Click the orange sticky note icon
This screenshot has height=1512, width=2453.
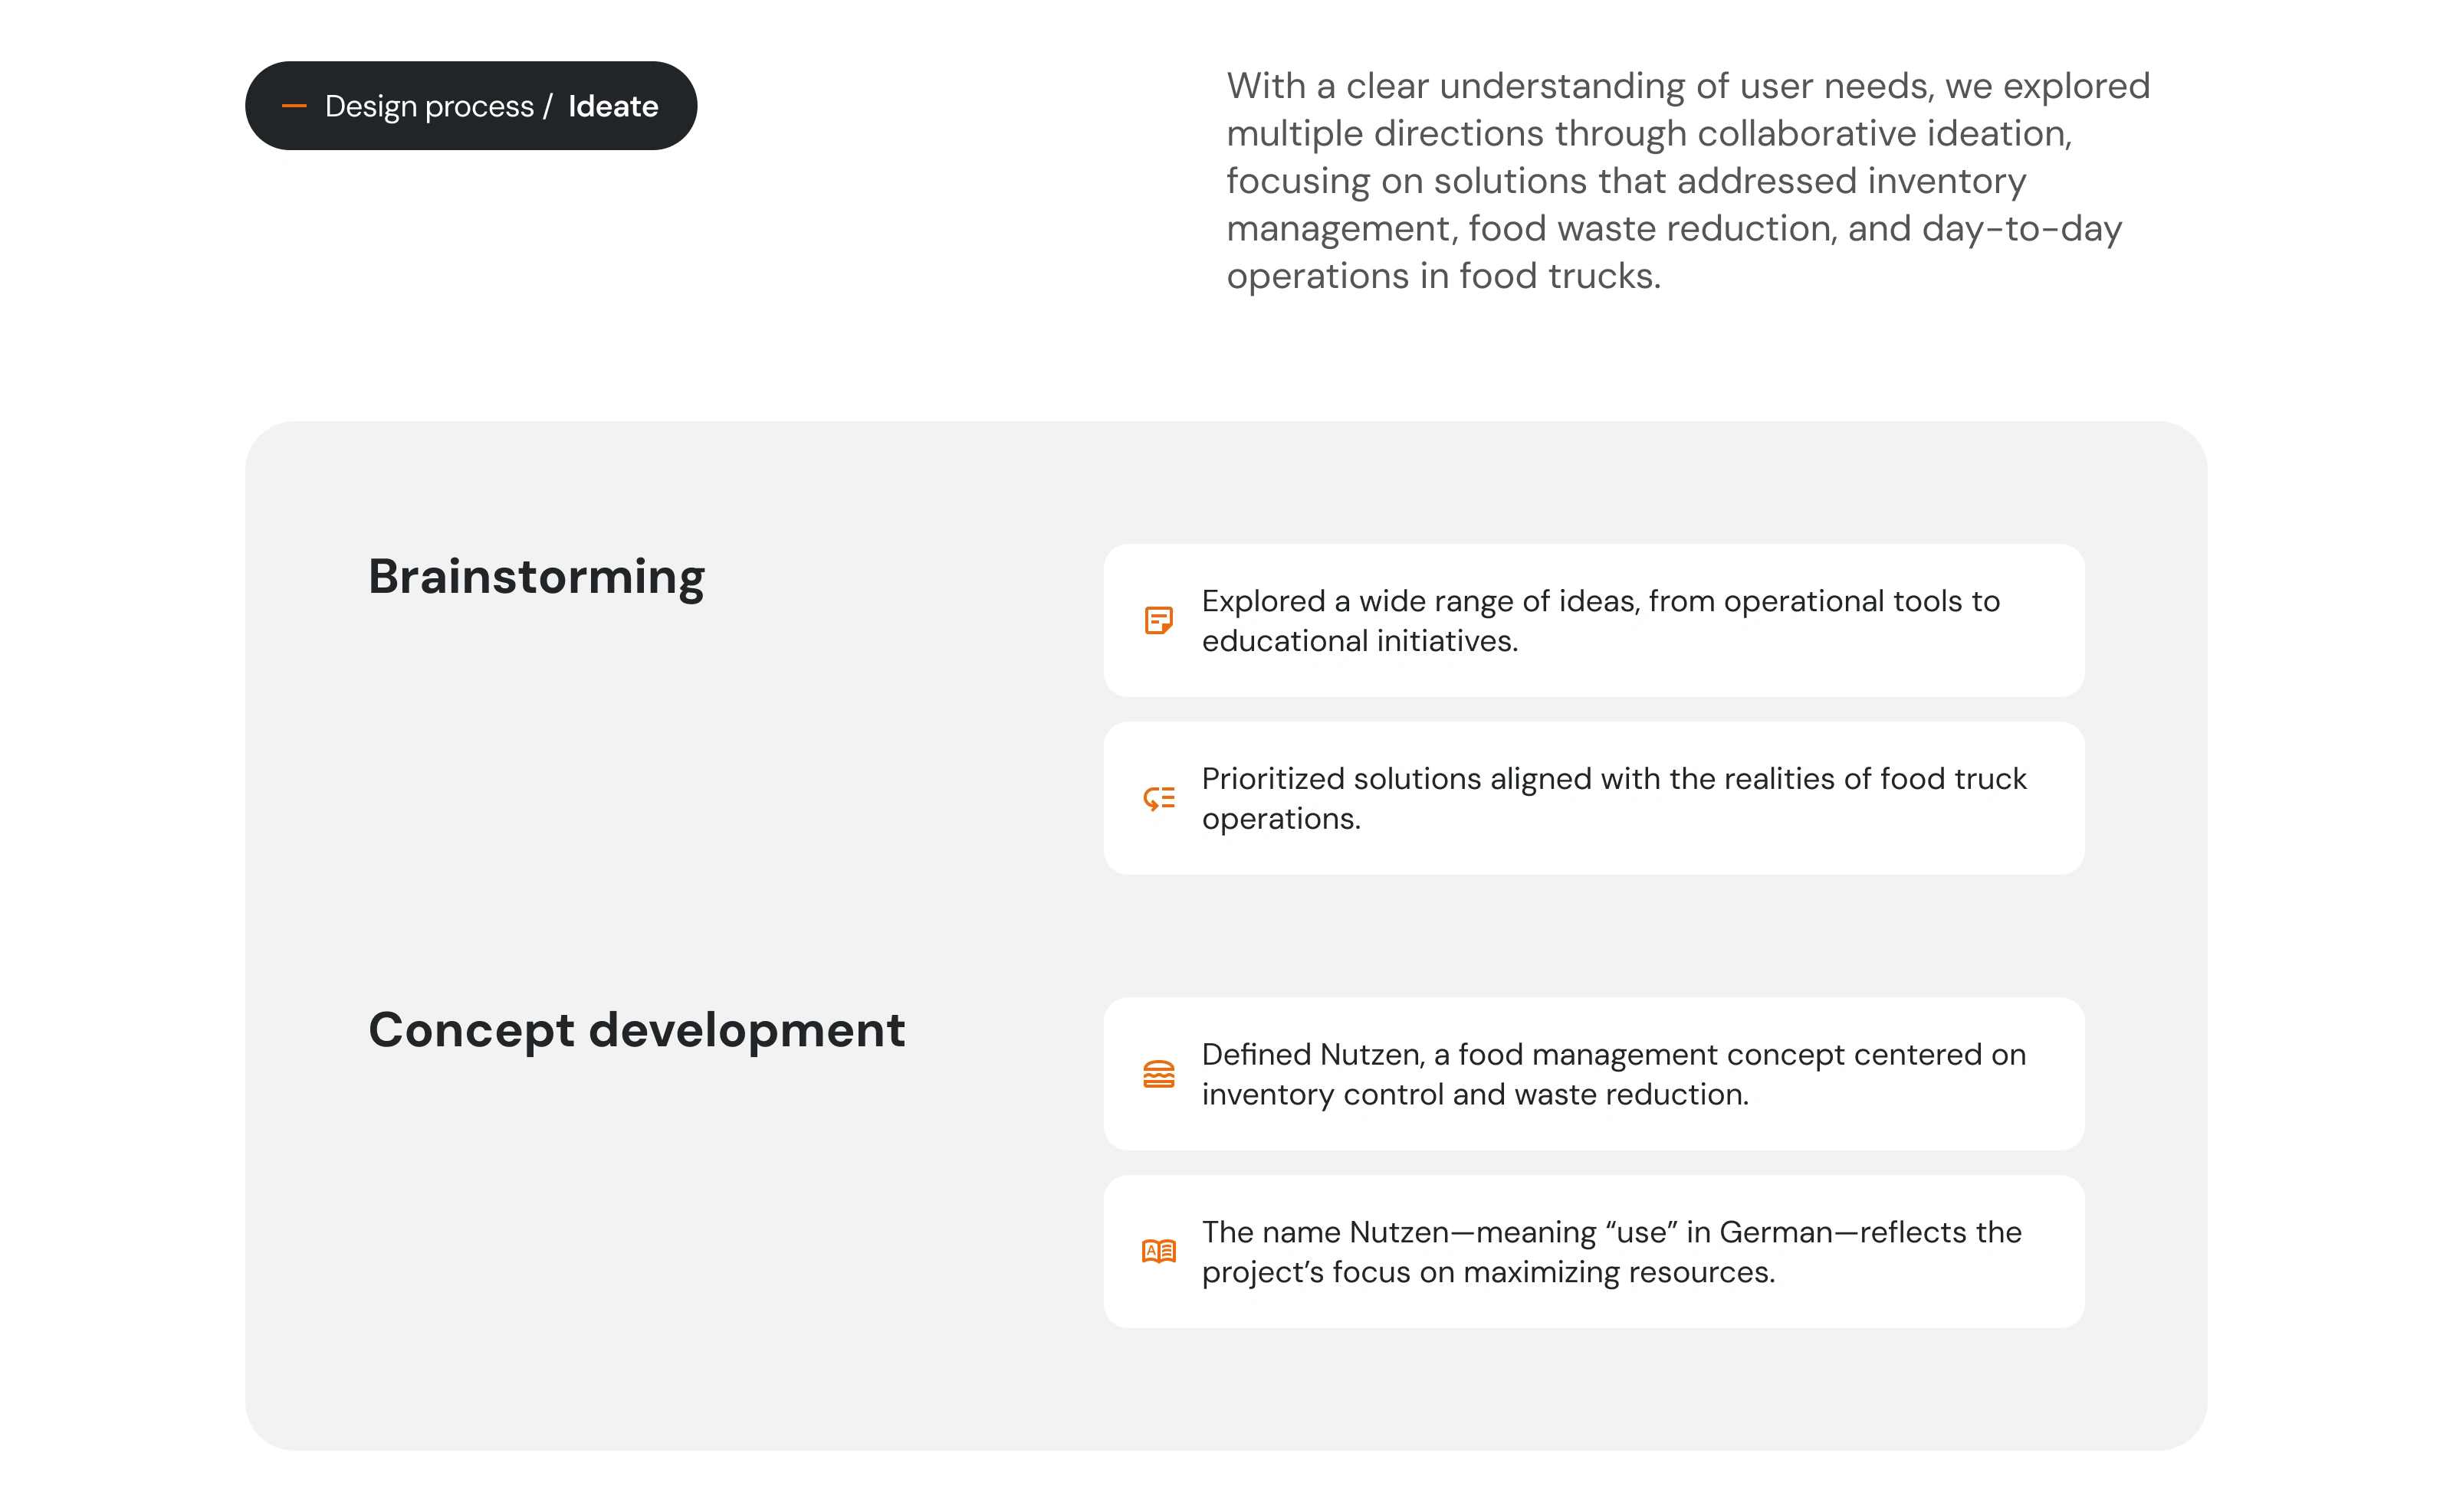click(x=1158, y=620)
